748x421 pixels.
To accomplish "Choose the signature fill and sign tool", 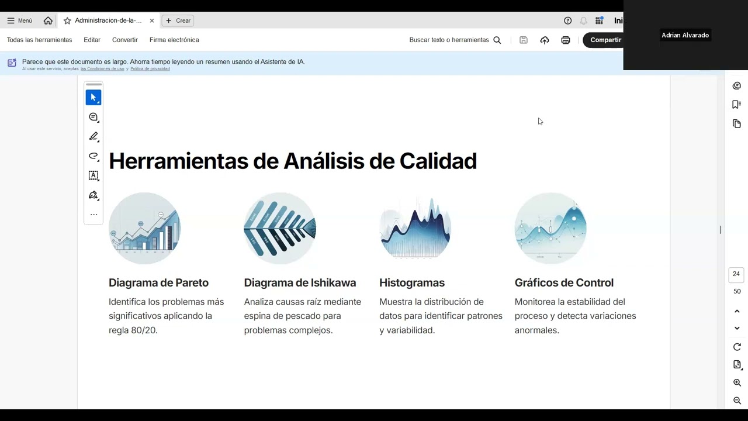I will [93, 195].
